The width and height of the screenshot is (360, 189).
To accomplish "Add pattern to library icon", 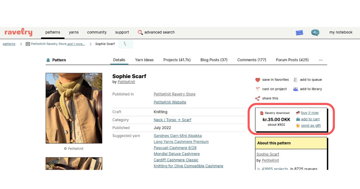I will click(x=295, y=89).
